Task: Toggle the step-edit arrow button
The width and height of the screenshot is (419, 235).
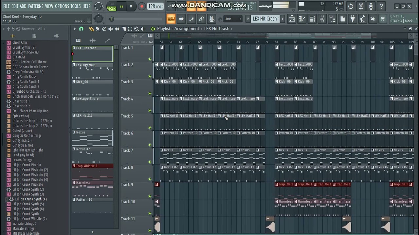Action: tap(181, 19)
